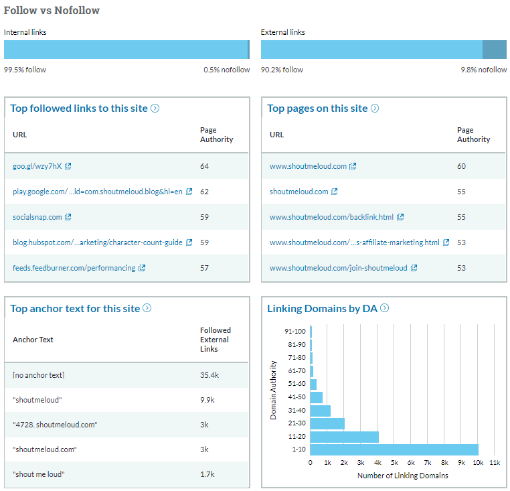Select the [no anchor text] row
Viewport: 510px width, 491px height.
(127, 375)
